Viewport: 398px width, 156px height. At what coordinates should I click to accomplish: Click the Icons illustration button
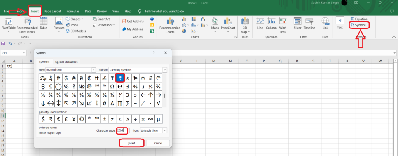tap(72, 25)
